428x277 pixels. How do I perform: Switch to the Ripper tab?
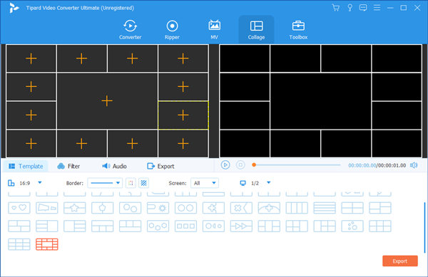click(172, 30)
